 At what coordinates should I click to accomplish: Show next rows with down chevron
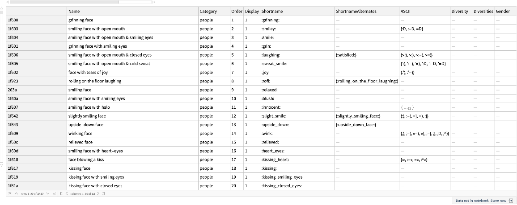click(x=49, y=193)
